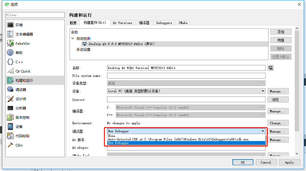This screenshot has height=171, width=306.
Task: Click Manage next to 编译器
Action: (278, 111)
